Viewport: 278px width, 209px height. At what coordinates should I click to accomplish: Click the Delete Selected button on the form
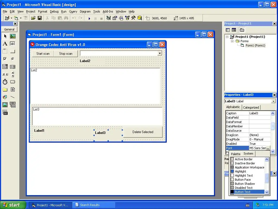pos(143,132)
